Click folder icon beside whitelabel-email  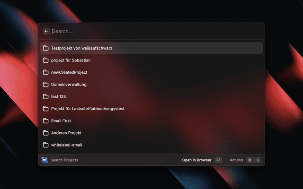[45, 145]
